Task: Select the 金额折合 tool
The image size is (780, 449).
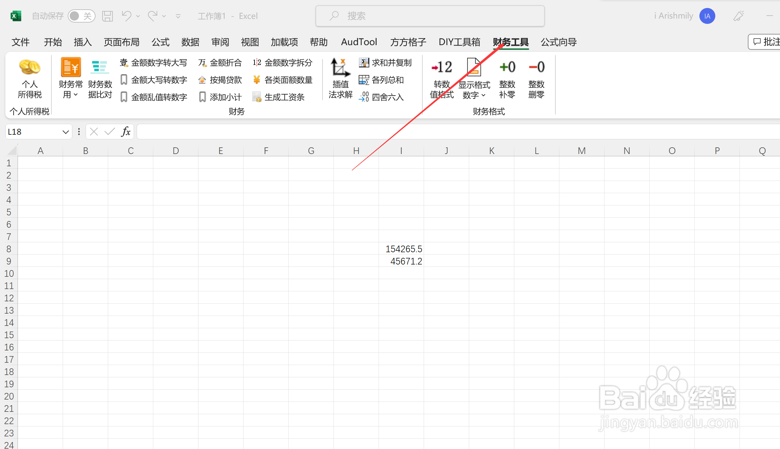Action: coord(220,63)
